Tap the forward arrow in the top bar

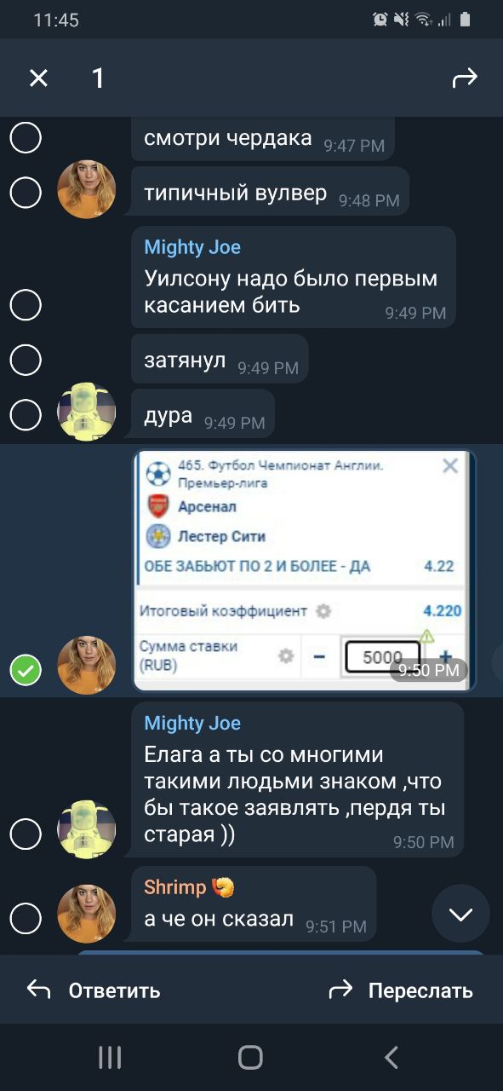[465, 78]
